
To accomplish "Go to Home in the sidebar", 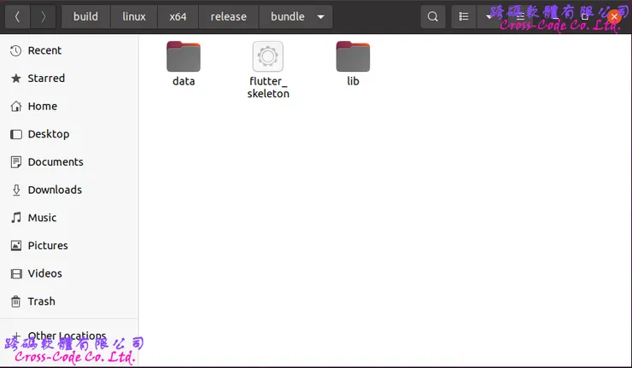I will [69, 106].
